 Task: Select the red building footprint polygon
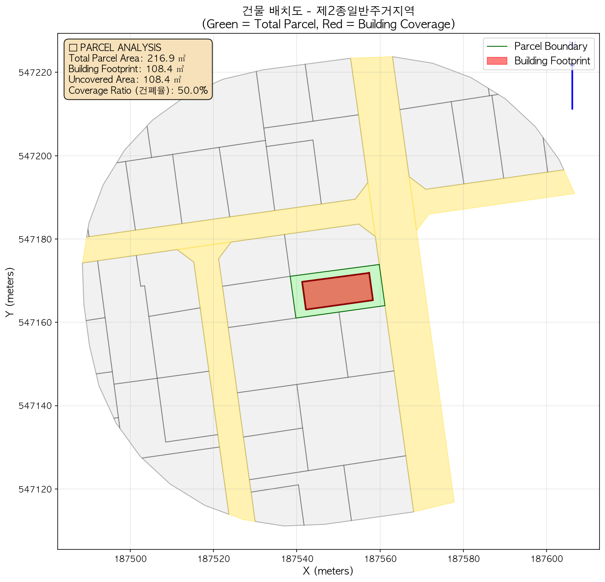(x=337, y=291)
